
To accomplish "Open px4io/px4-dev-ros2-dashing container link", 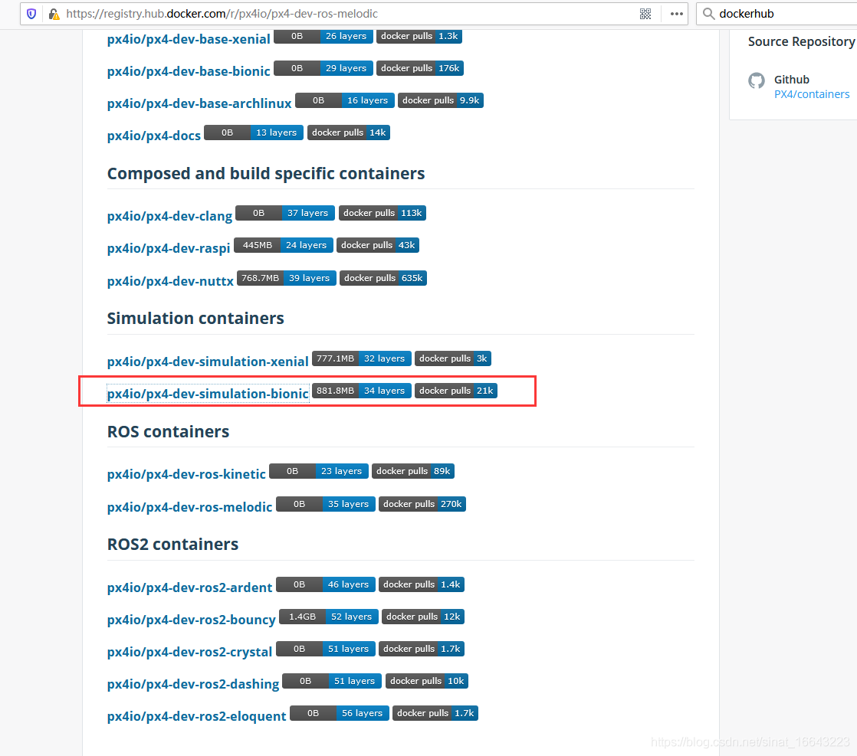I will [192, 684].
